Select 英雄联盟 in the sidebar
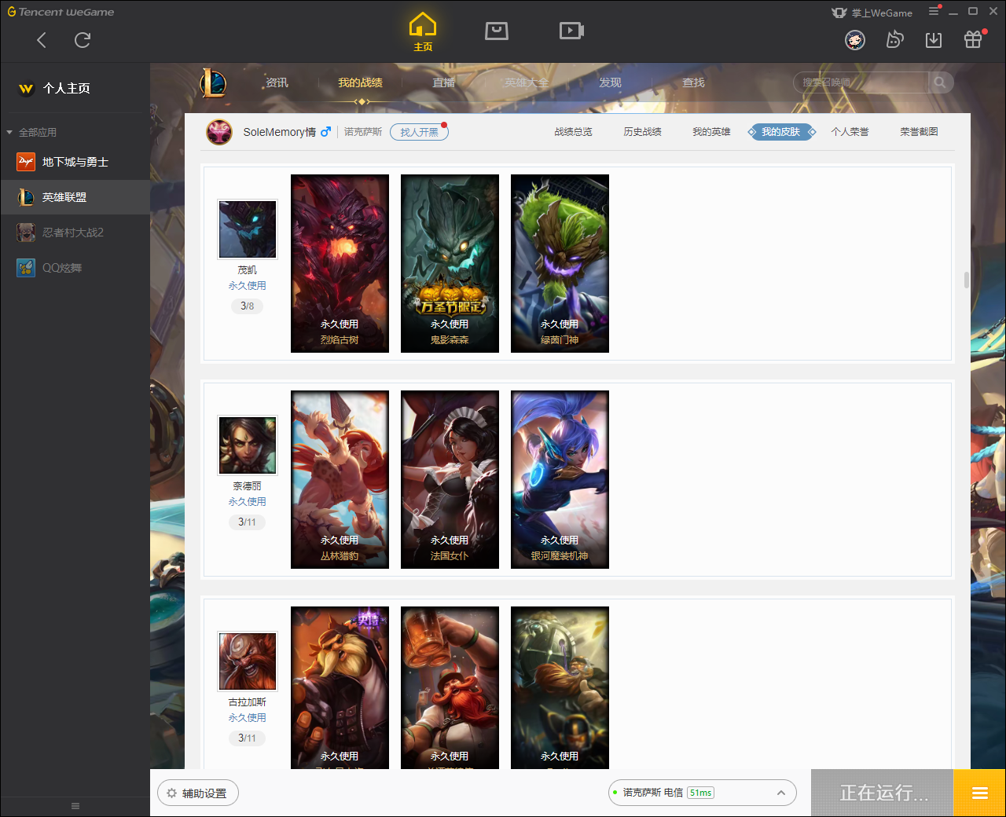 click(75, 197)
